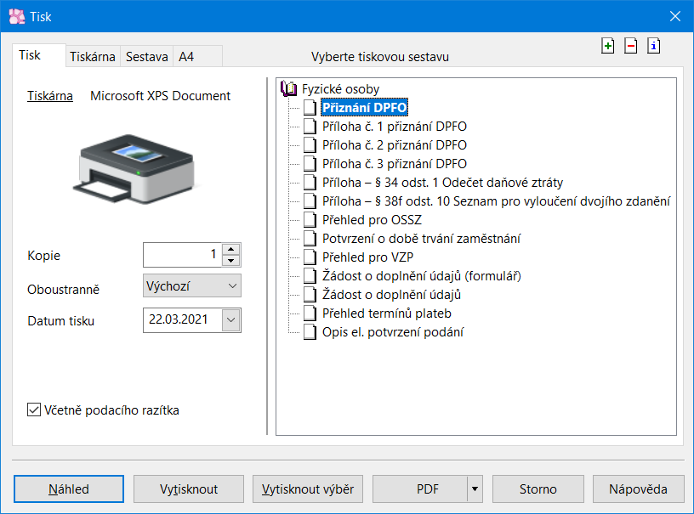Click page icon for Odečet daňové ztráty
The width and height of the screenshot is (694, 514).
tap(310, 182)
